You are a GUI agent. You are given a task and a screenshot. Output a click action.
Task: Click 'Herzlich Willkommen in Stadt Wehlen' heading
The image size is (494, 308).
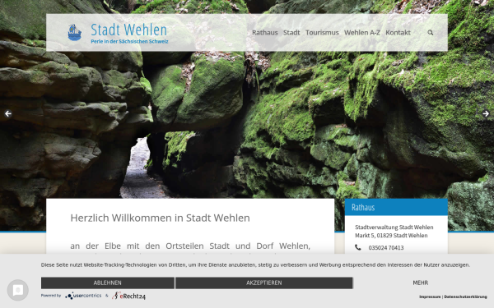[x=160, y=218]
